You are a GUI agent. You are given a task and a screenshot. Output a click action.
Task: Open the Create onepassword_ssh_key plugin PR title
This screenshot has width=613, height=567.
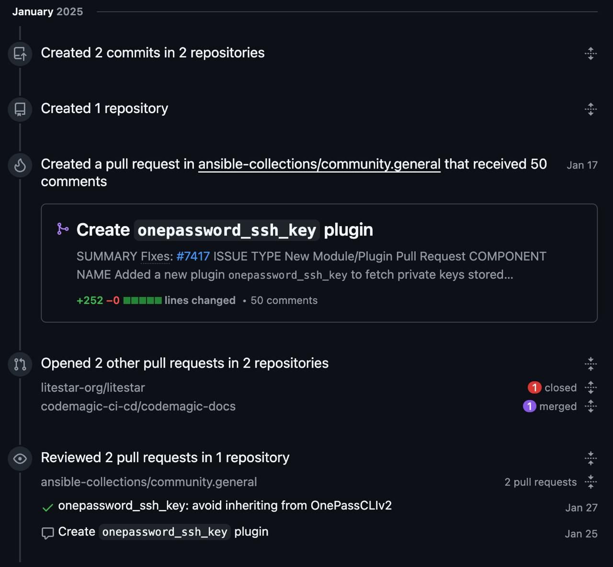[x=224, y=230]
